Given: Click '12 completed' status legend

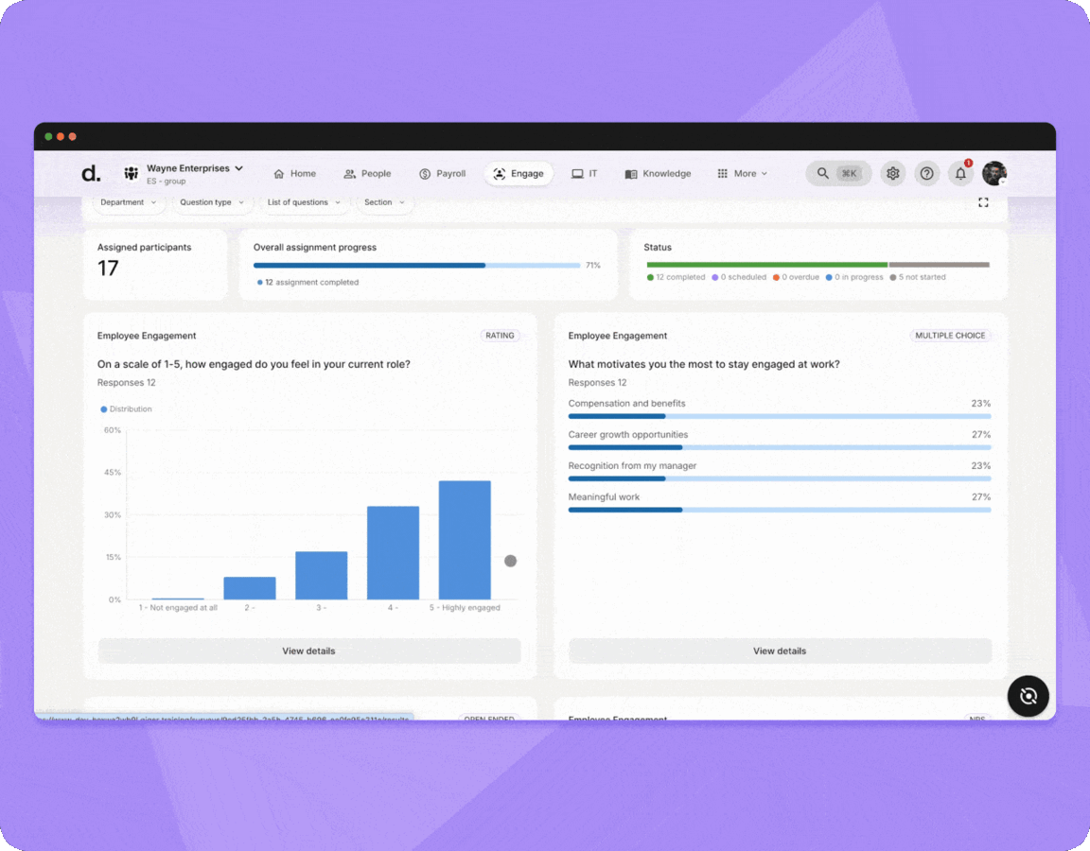Looking at the screenshot, I should pyautogui.click(x=676, y=277).
